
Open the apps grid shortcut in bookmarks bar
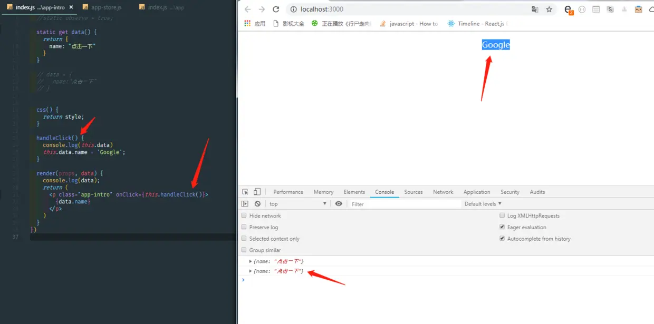[x=247, y=24]
